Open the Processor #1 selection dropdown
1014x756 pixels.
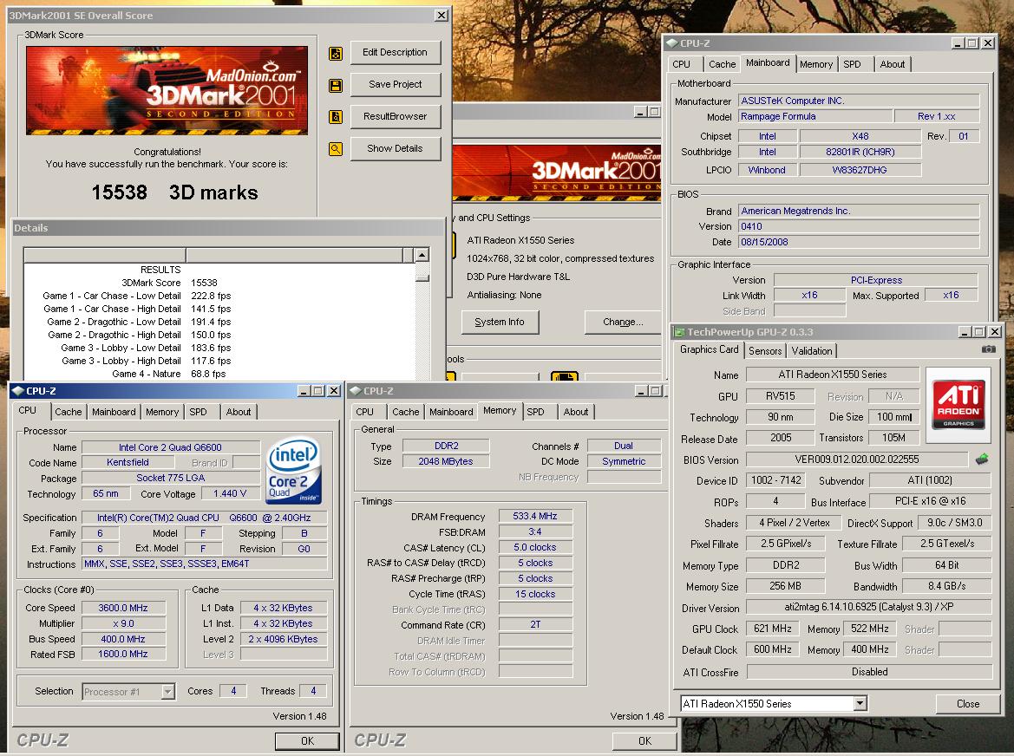167,691
